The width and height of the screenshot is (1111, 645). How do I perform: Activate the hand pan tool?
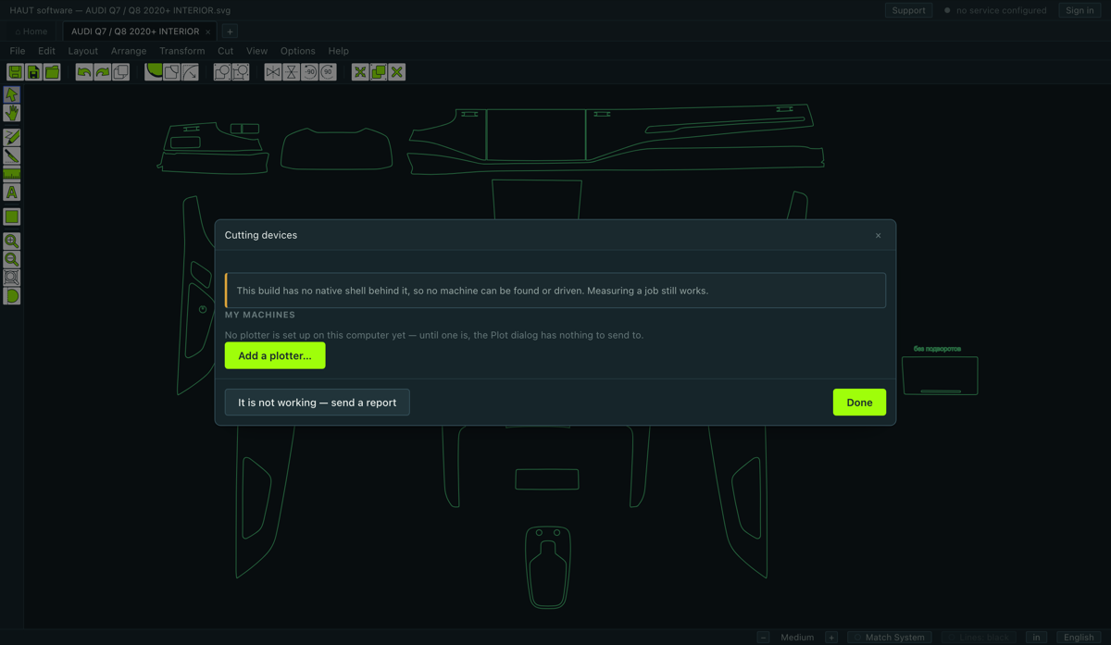point(12,113)
